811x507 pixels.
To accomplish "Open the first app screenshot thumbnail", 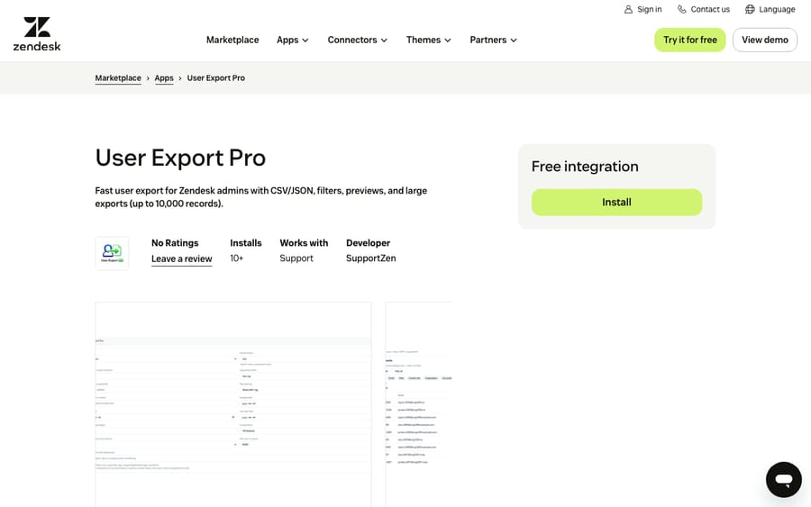I will [x=233, y=404].
